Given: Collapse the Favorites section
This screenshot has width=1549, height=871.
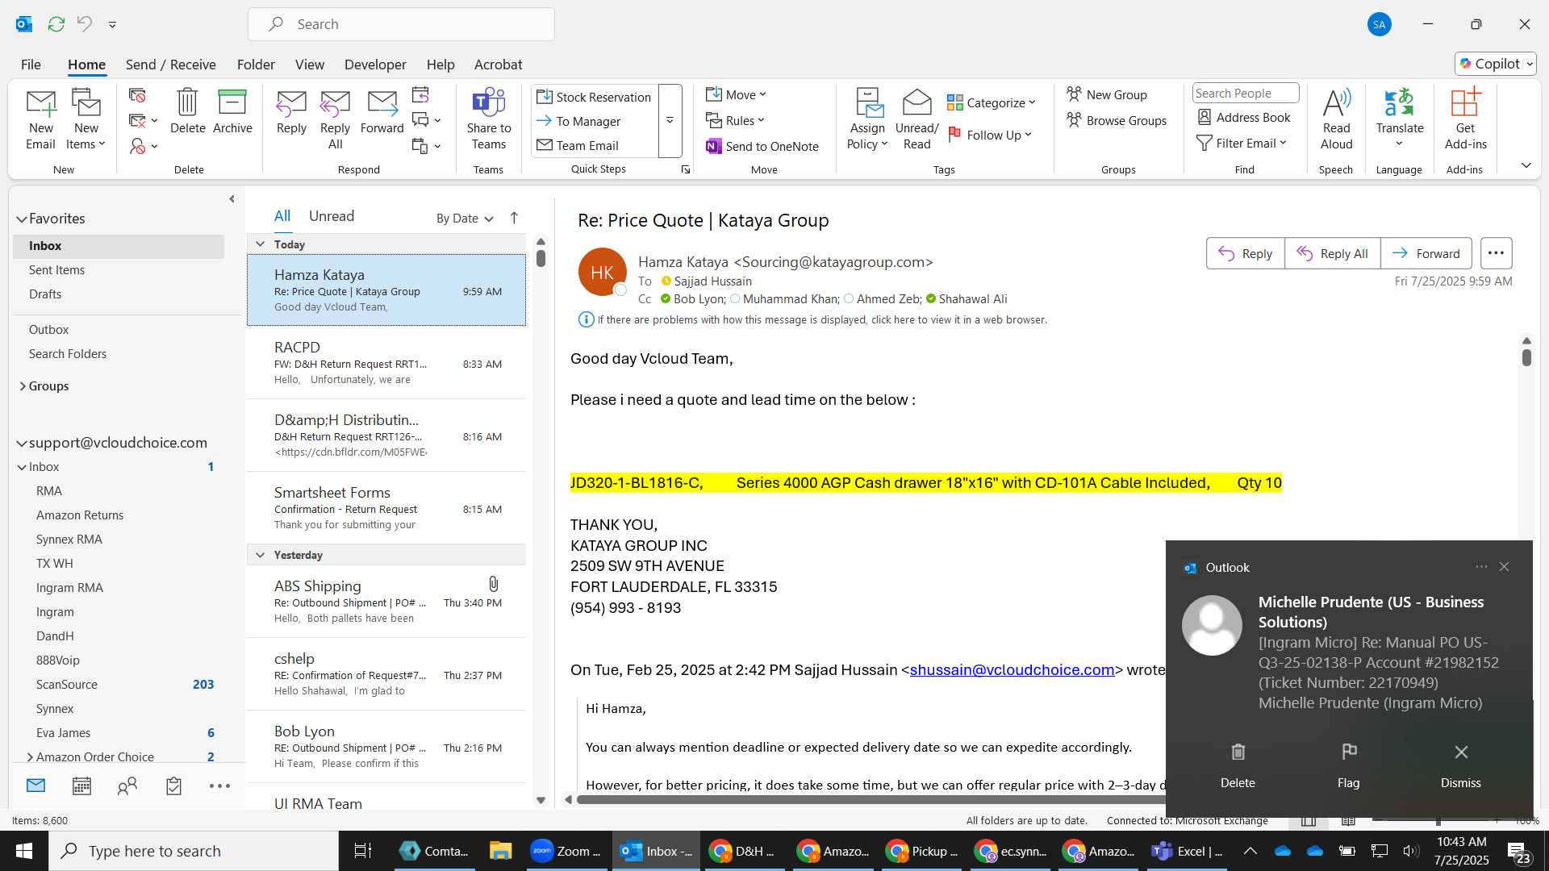Looking at the screenshot, I should [x=22, y=219].
